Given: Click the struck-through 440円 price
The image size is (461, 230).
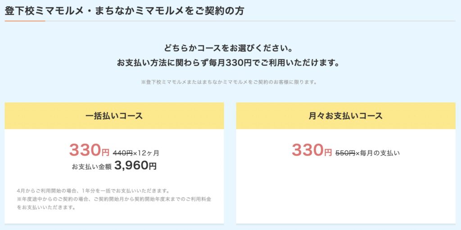Looking at the screenshot, I should tap(123, 153).
